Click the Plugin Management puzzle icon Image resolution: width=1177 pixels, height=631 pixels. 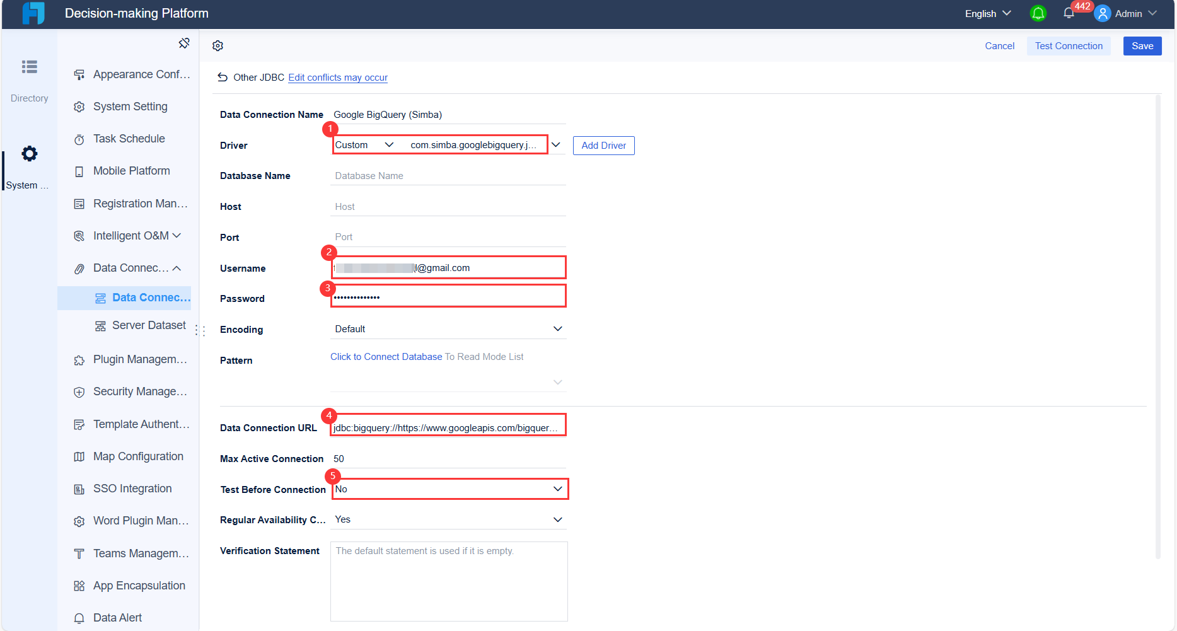[79, 360]
